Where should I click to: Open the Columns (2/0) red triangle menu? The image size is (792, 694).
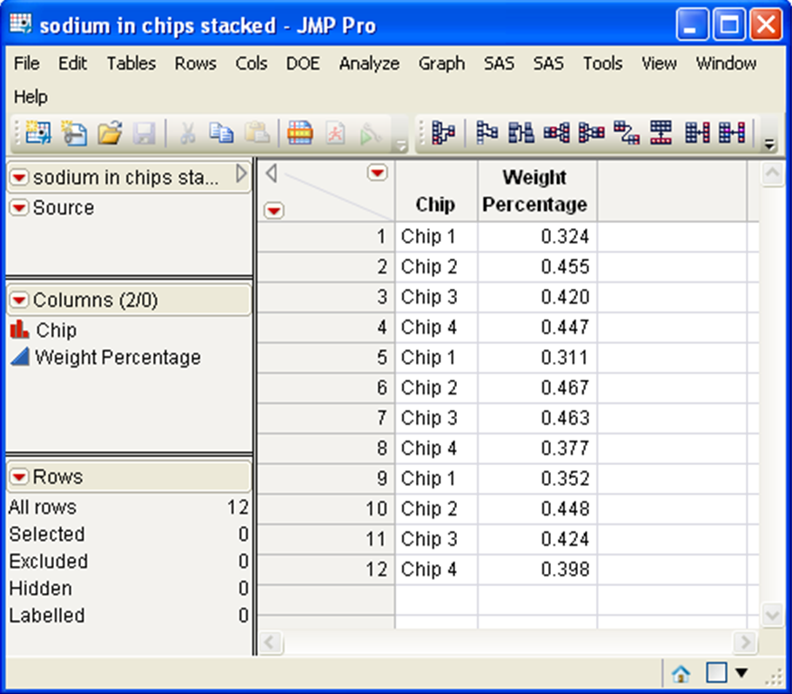point(19,300)
